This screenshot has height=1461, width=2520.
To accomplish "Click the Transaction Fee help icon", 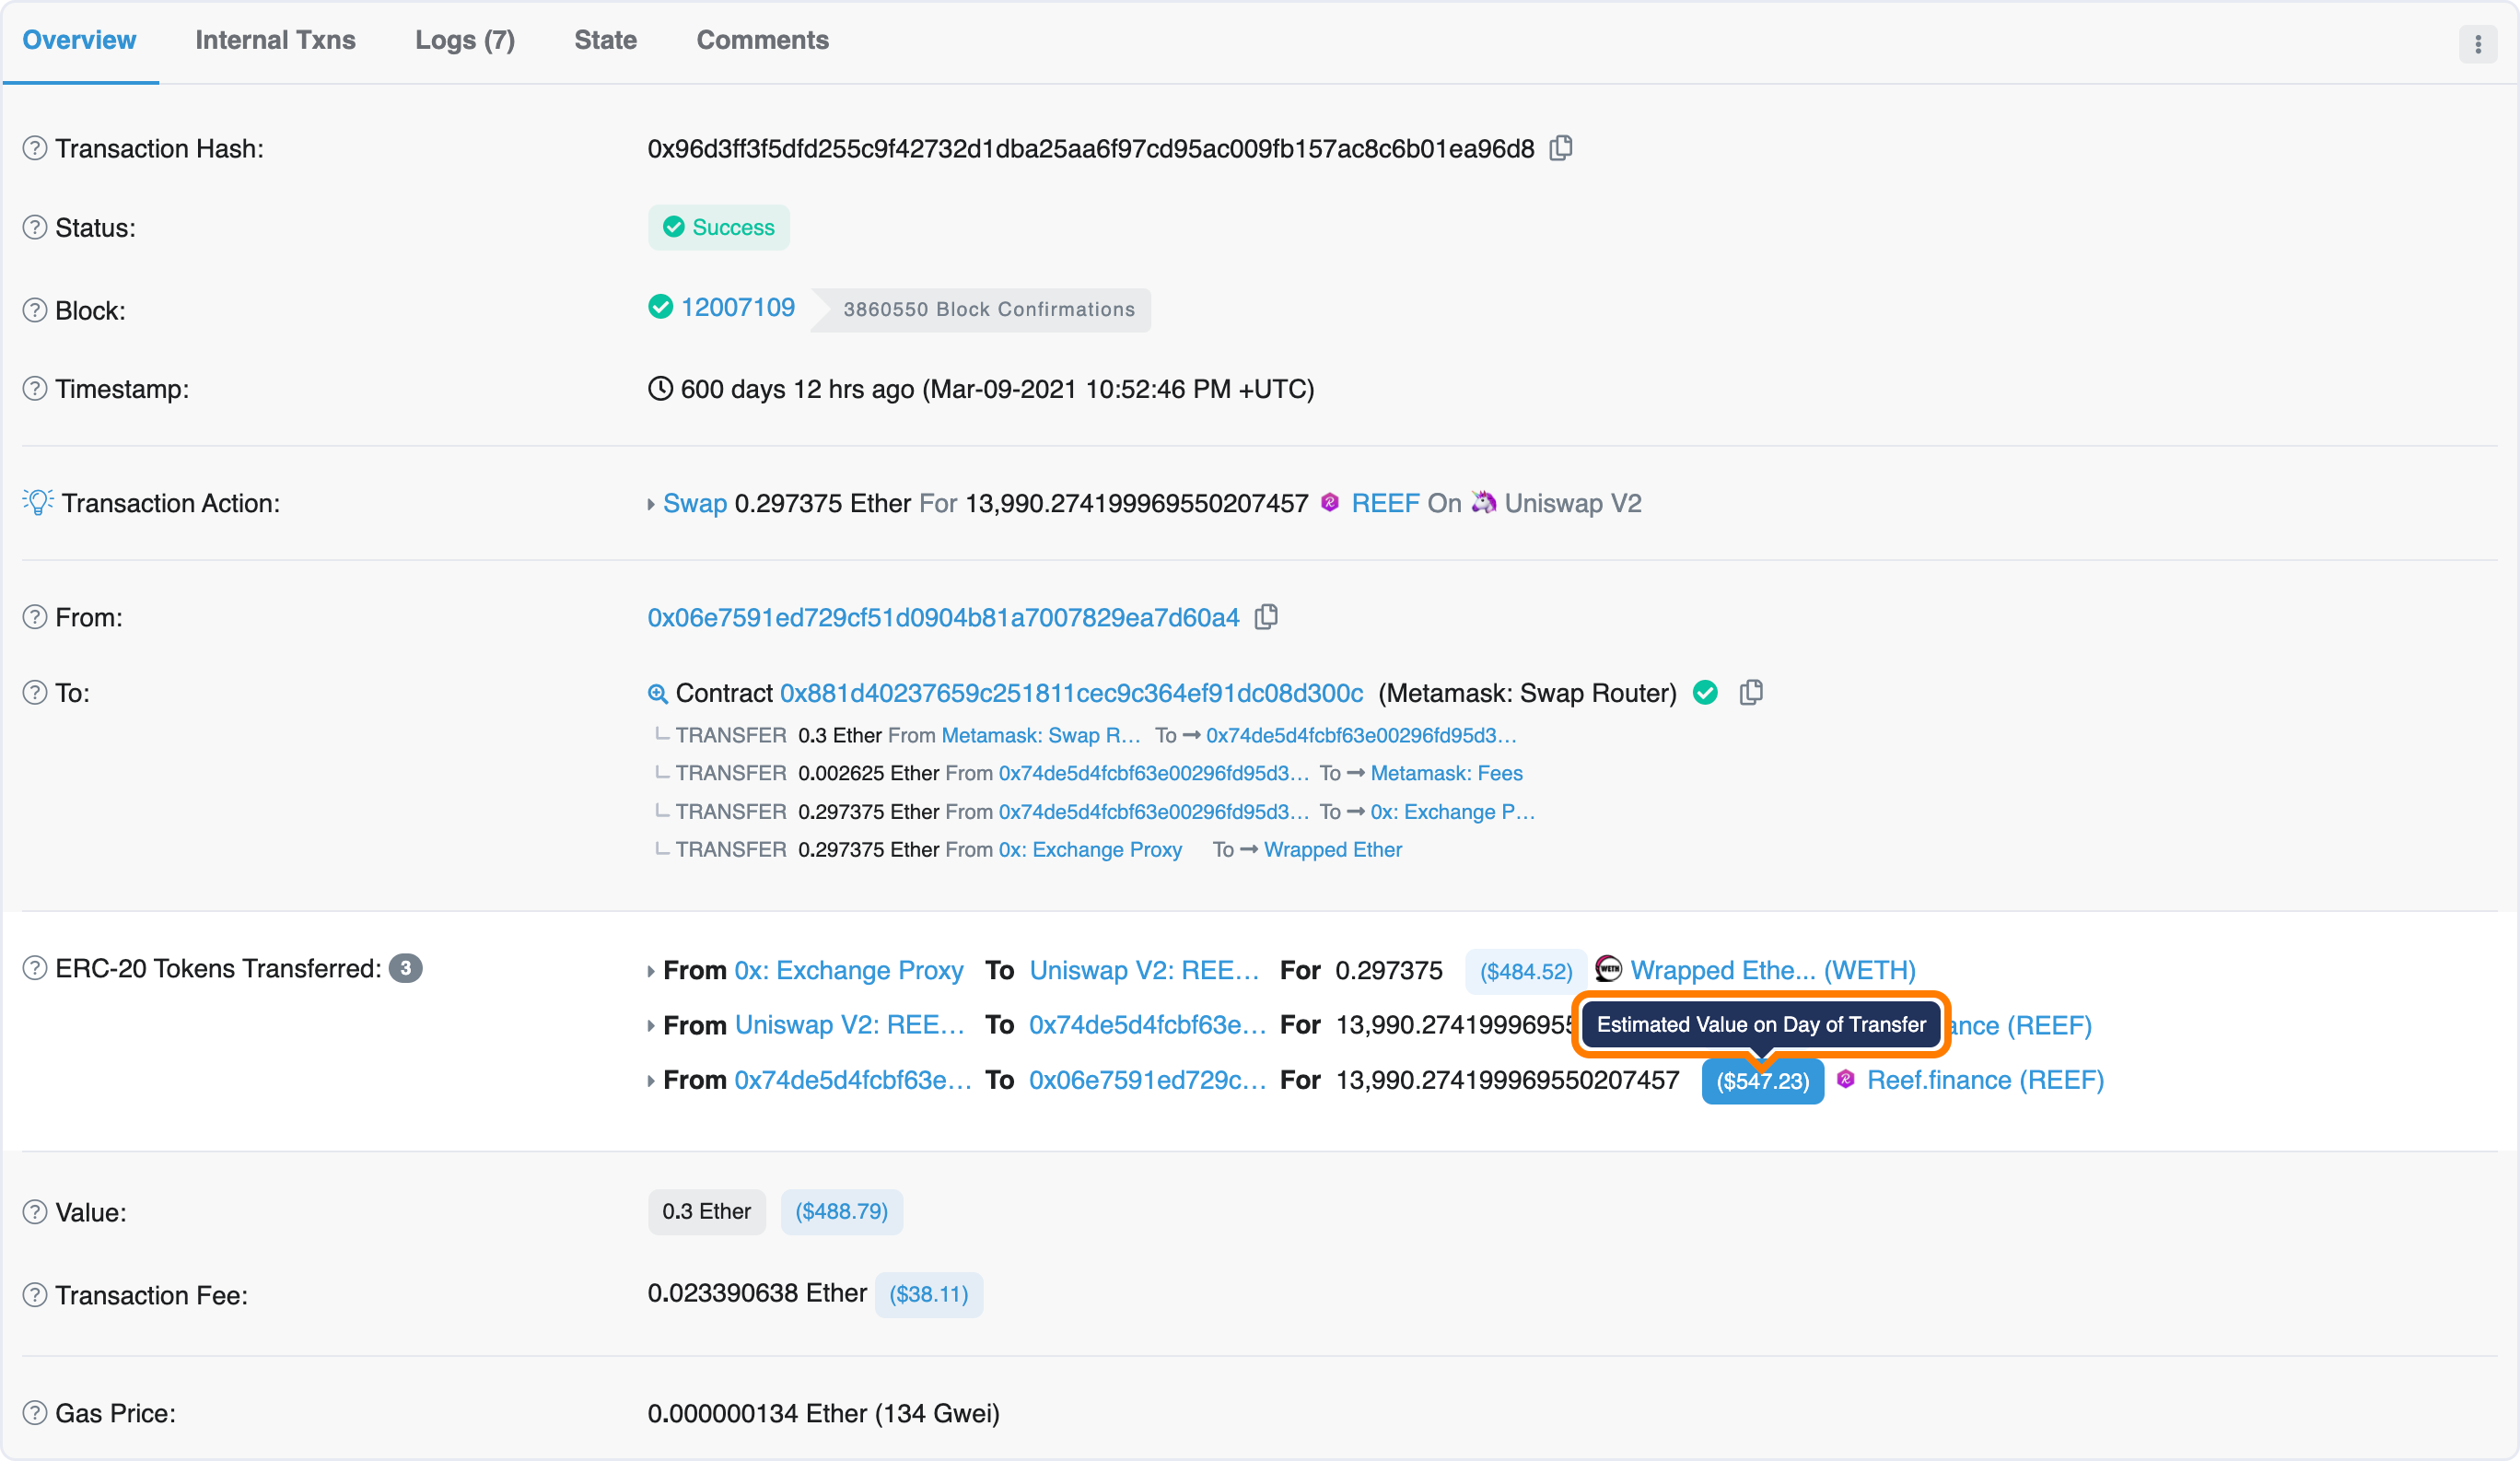I will 35,1295.
